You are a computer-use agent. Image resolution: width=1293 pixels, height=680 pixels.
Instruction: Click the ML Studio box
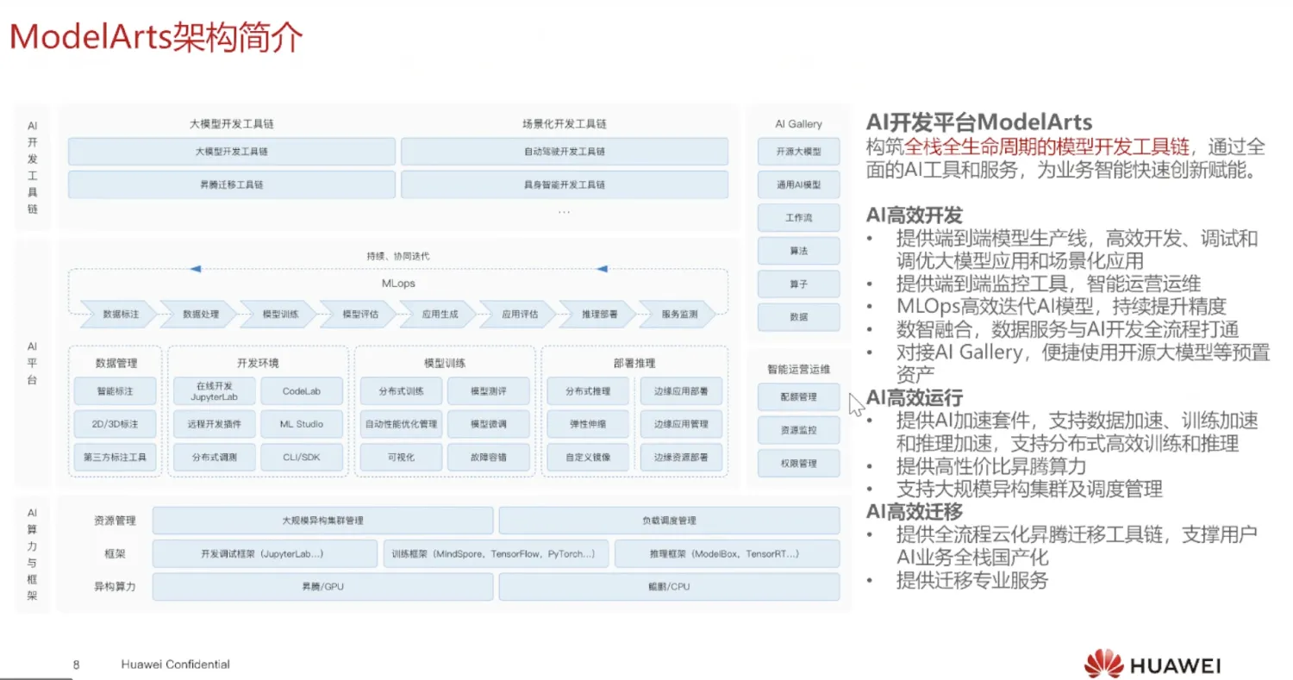tap(302, 424)
